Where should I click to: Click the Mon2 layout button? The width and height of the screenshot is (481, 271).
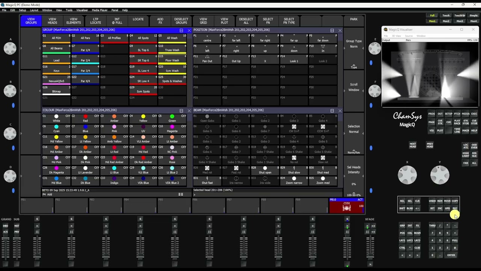click(446, 21)
